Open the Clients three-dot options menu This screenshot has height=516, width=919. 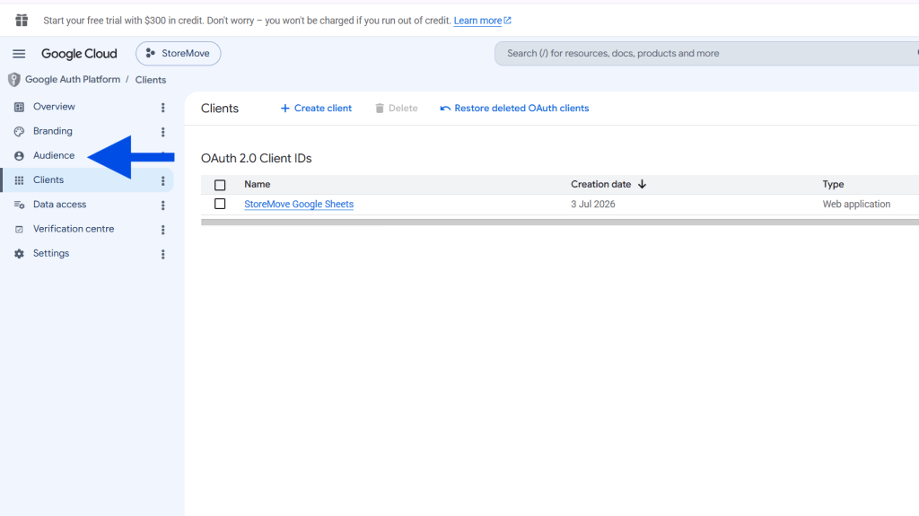pos(163,180)
